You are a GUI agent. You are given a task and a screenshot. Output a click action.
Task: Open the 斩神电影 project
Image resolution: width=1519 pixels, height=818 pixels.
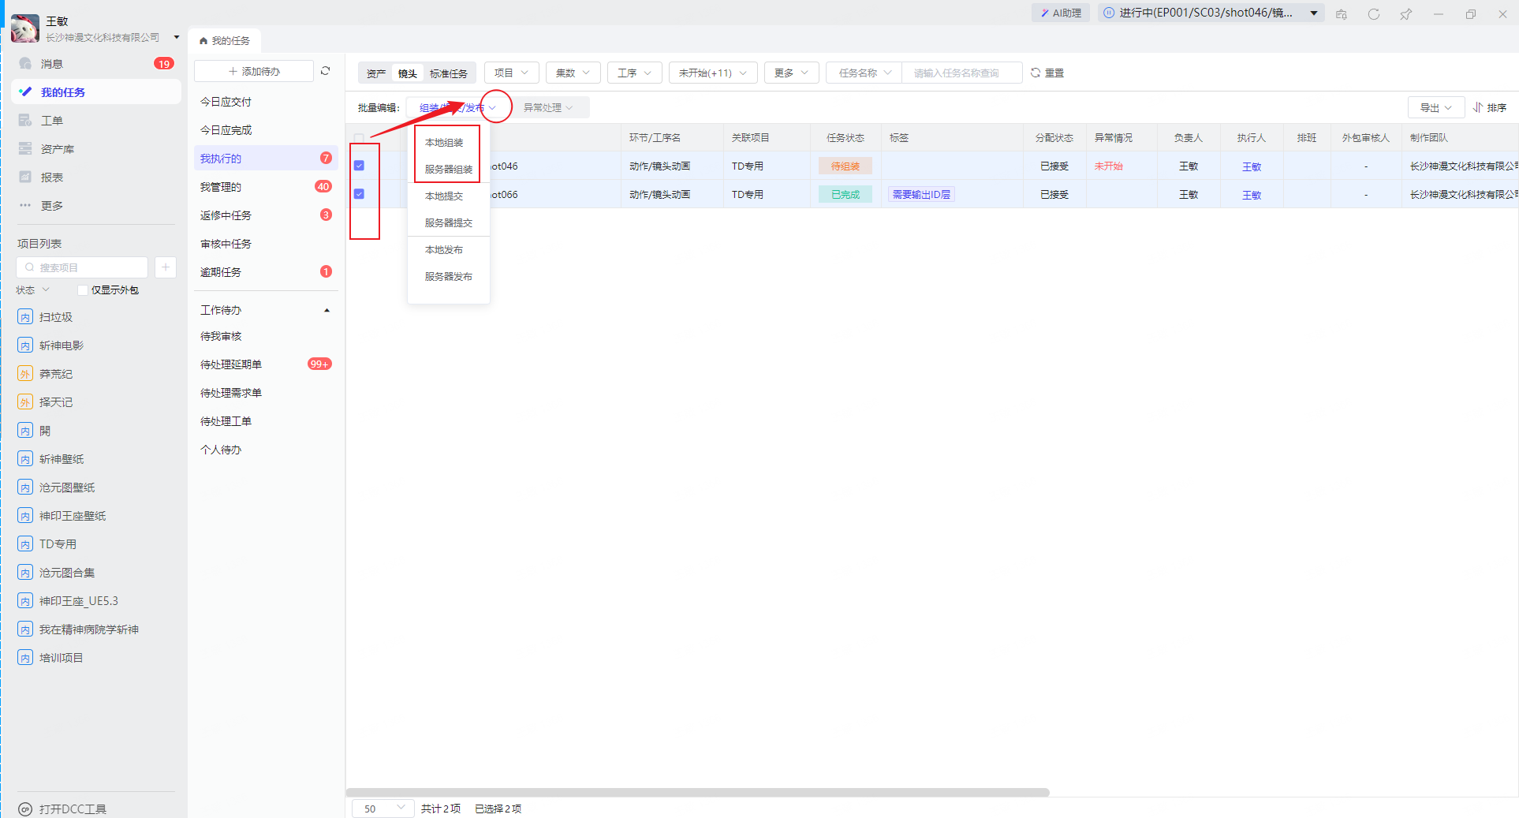(x=62, y=346)
